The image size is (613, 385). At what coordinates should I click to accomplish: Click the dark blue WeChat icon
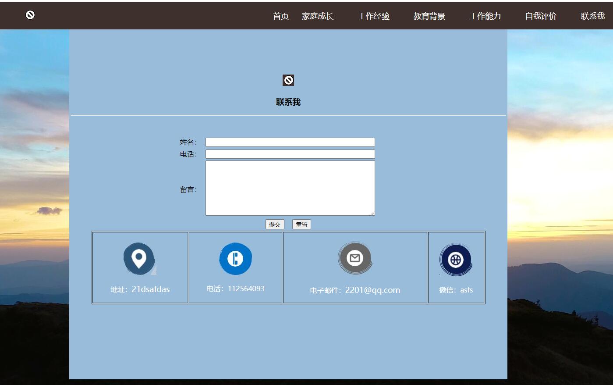click(x=456, y=260)
